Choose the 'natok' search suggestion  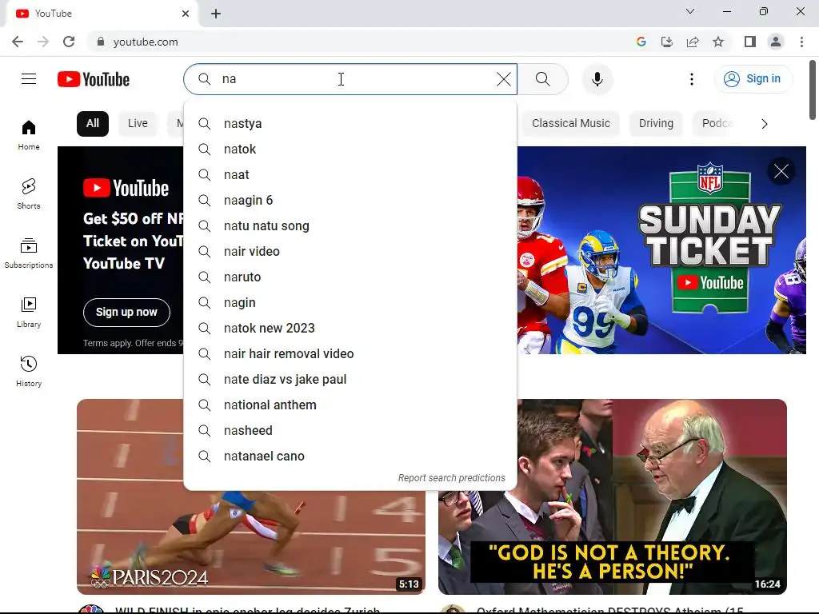point(350,150)
